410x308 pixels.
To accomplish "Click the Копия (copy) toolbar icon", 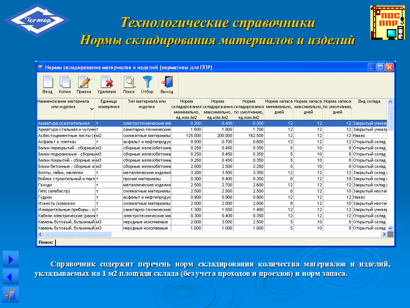I will [64, 85].
